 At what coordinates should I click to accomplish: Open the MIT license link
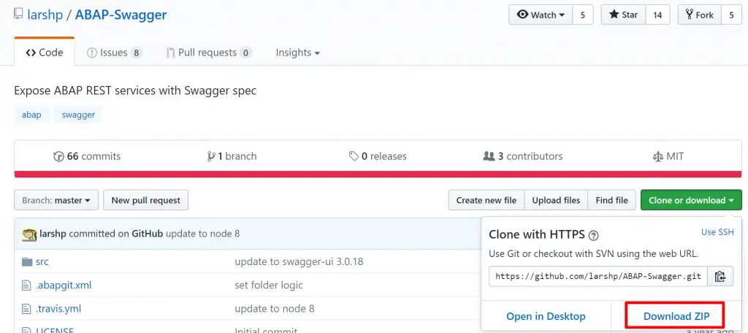tap(668, 156)
